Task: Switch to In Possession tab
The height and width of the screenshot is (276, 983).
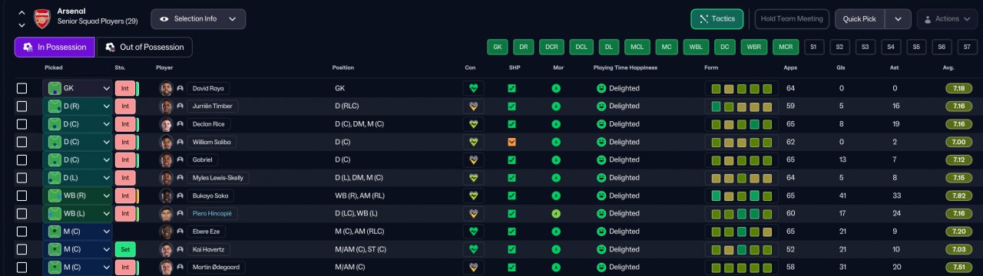Action: 55,47
